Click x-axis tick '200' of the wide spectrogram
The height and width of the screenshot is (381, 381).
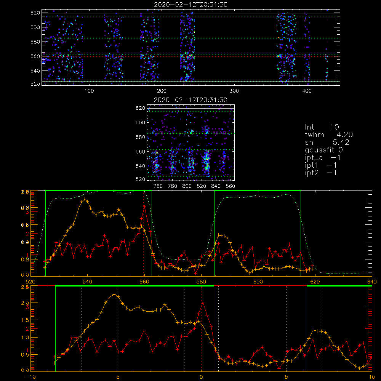(x=162, y=91)
